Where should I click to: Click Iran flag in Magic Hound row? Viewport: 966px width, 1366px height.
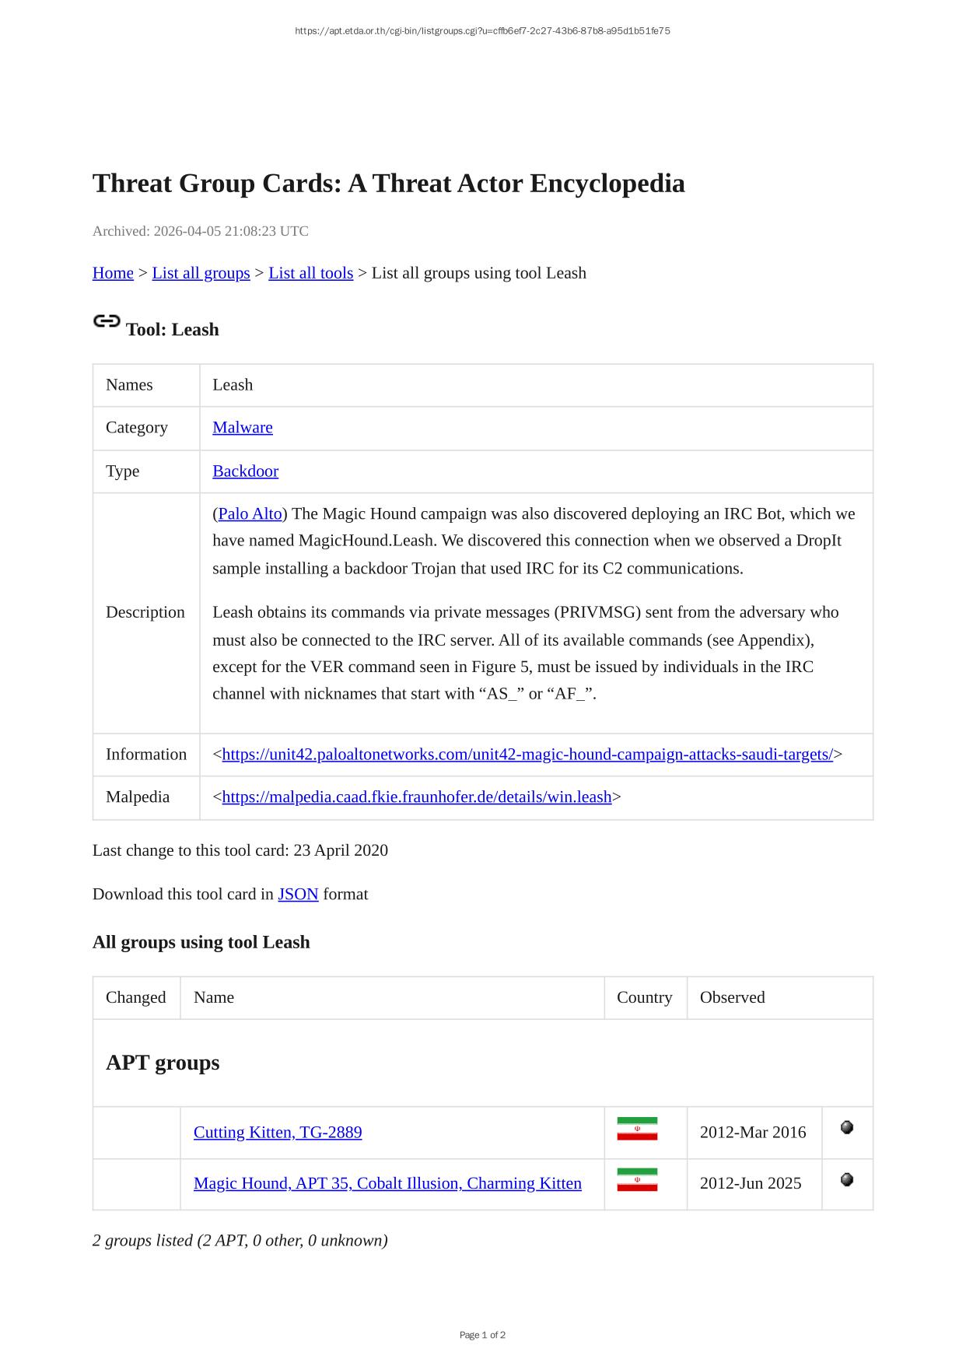coord(637,1180)
